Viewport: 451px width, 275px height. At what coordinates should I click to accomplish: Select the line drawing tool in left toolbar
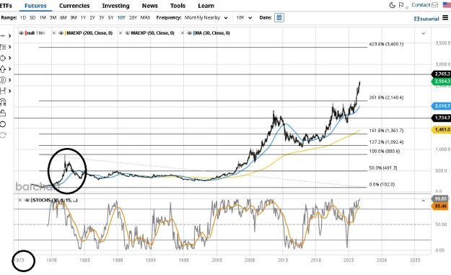coord(3,35)
